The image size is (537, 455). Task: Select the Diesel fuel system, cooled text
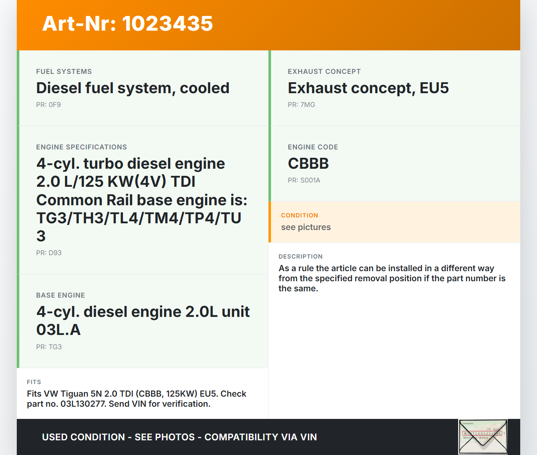pos(133,88)
